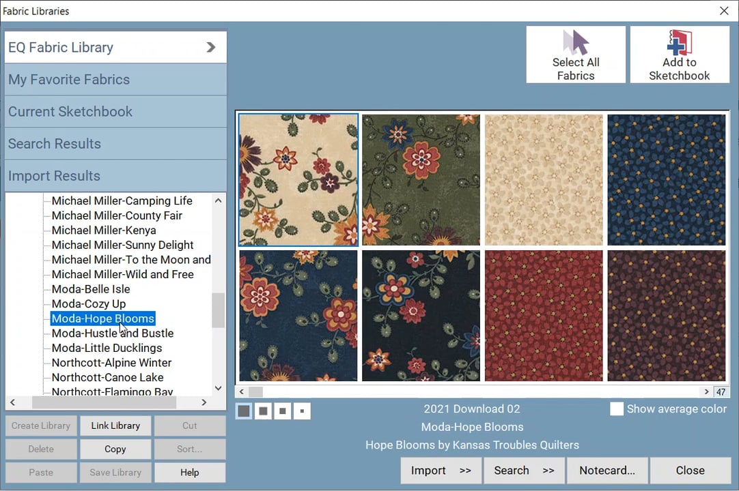Select cream floral fabric swatch
739x491 pixels.
pos(298,180)
